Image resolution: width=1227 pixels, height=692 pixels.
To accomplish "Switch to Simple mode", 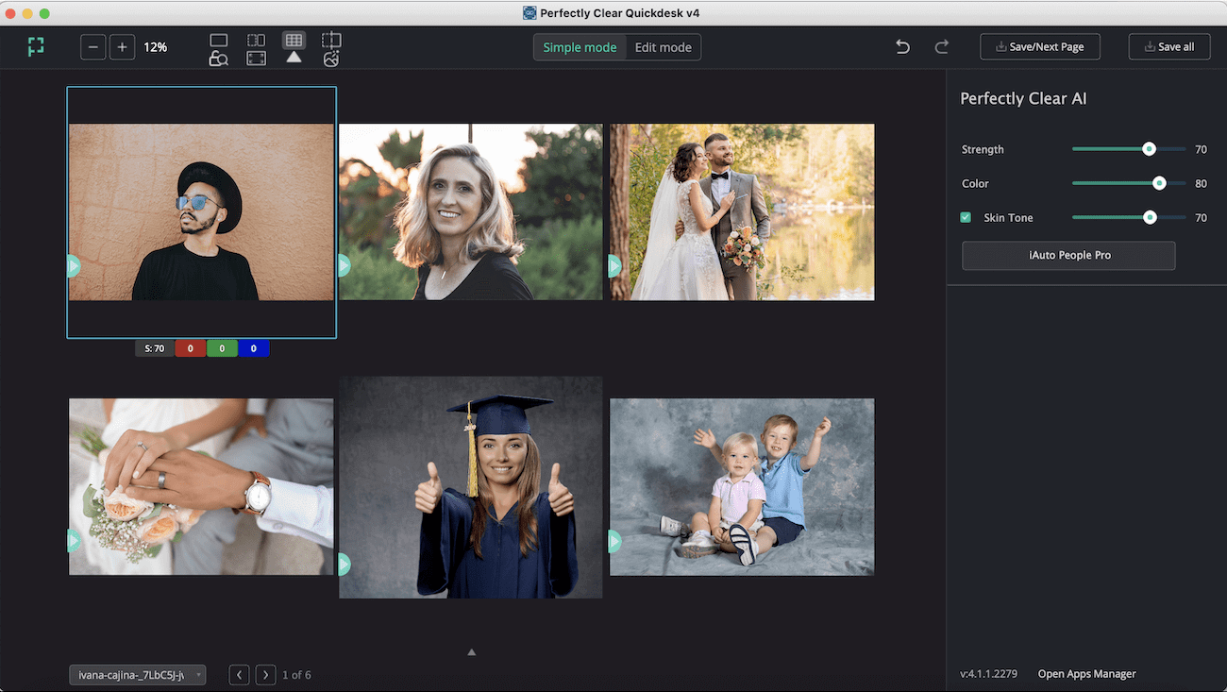I will pyautogui.click(x=580, y=47).
